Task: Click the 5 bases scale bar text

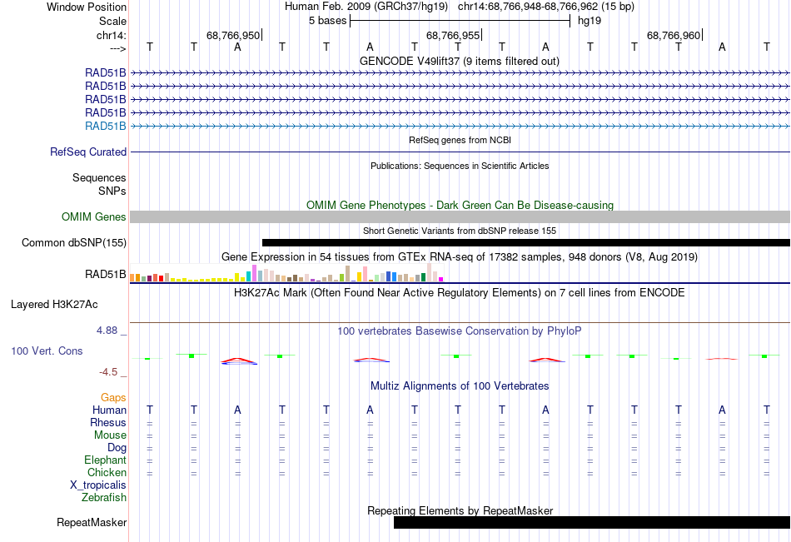Action: tap(328, 21)
